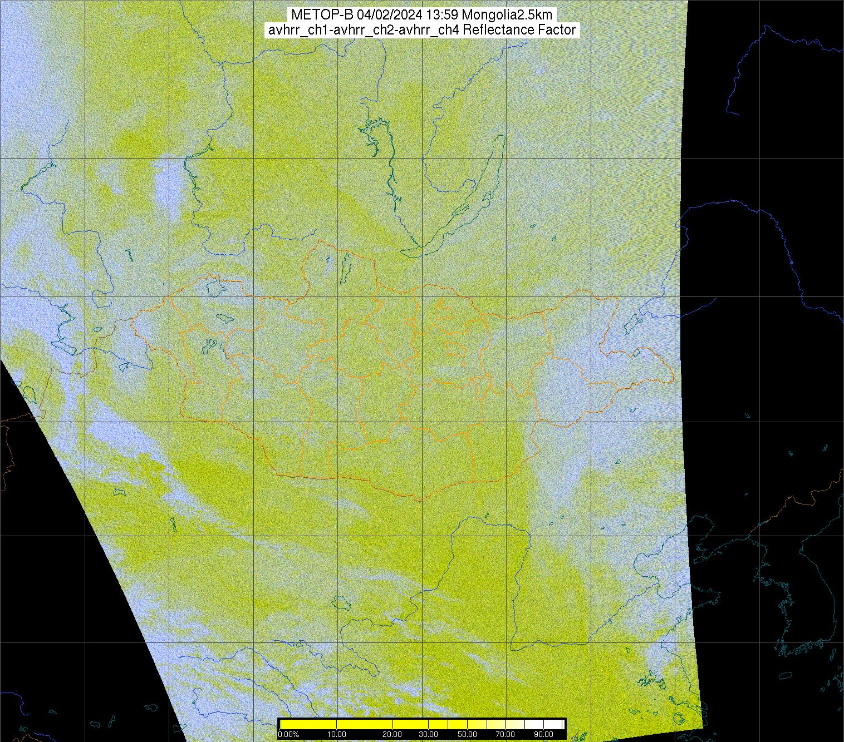
Task: Click the "avhrr_ch1-avhrr_ch2-avhrr_ch4 Reflectance Factor" caption
Action: pos(422,29)
